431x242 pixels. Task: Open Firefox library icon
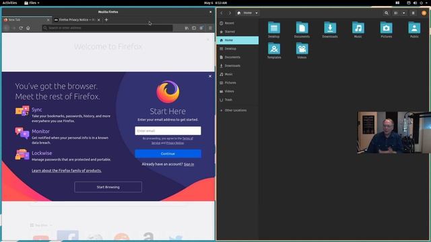click(187, 28)
